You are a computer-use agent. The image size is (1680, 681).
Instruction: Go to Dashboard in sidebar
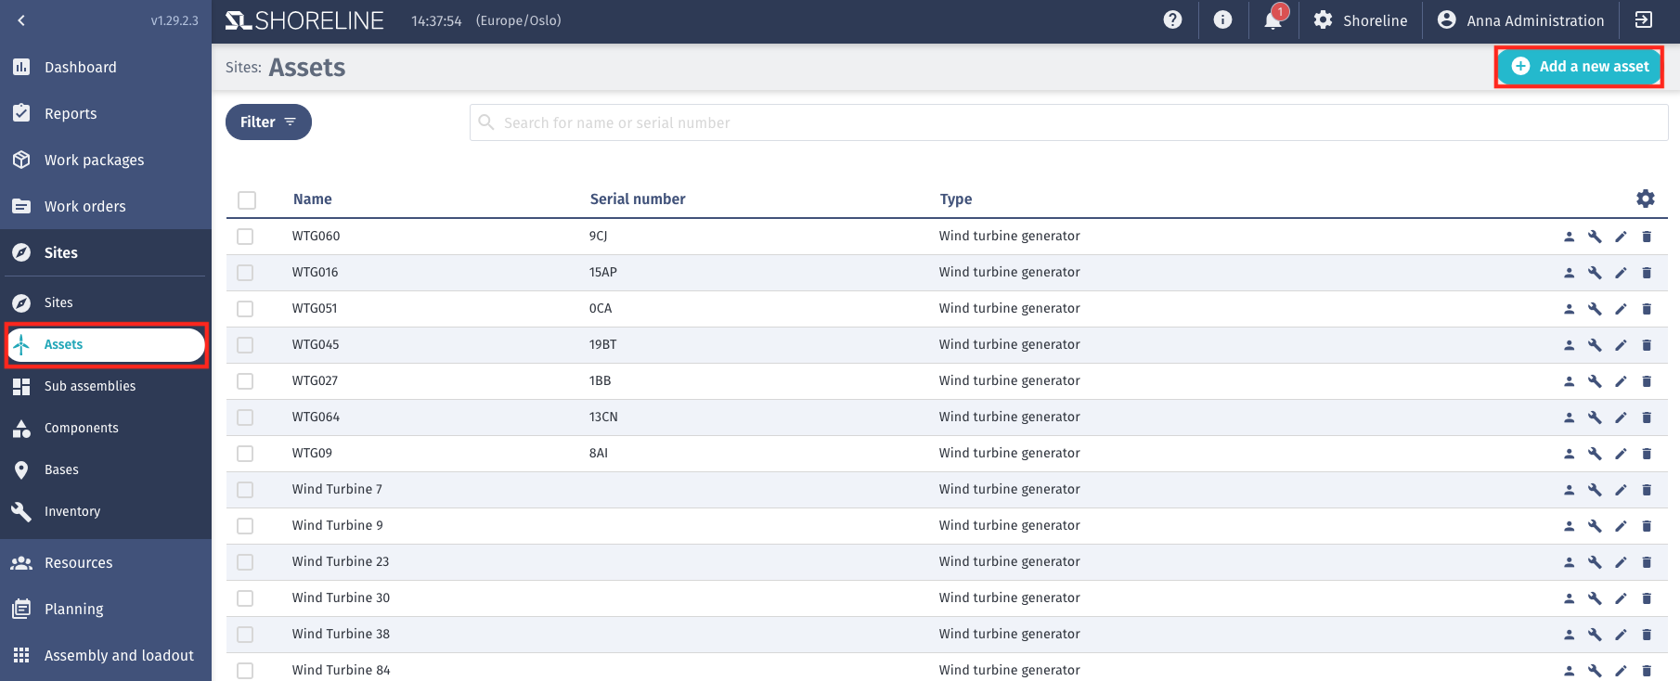[106, 67]
